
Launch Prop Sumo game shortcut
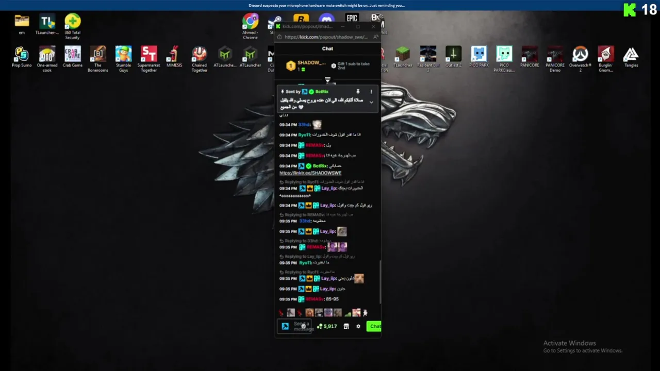point(22,57)
